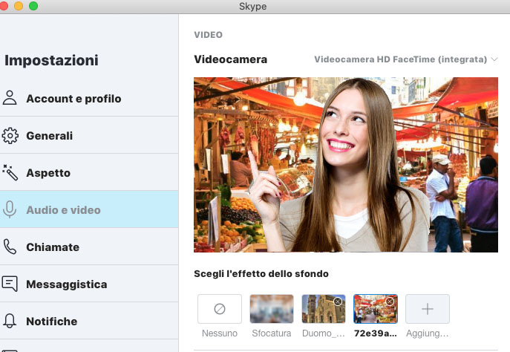This screenshot has height=352, width=510.
Task: Click the VIDEO section header
Action: click(x=208, y=35)
